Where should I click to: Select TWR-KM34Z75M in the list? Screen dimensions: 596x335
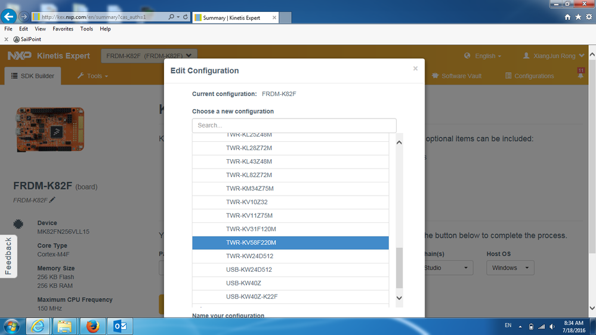click(x=291, y=189)
